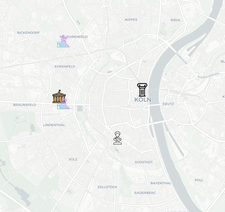Click the monument marker at Neuehrenfeld
The image size is (225, 212).
pos(63,41)
